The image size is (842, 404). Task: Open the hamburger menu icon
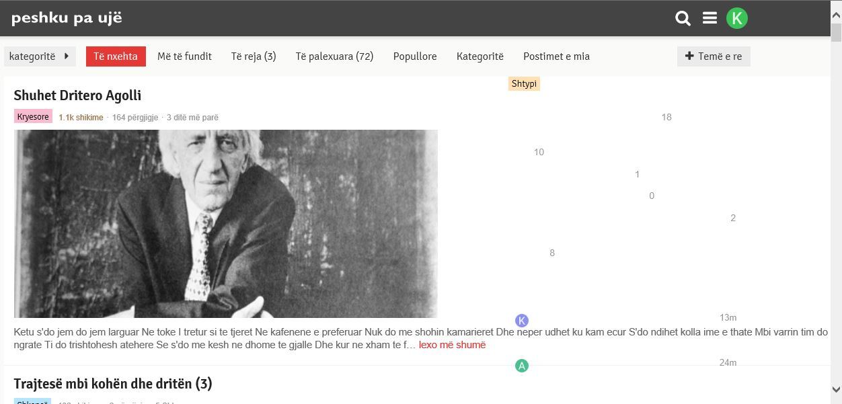coord(710,18)
